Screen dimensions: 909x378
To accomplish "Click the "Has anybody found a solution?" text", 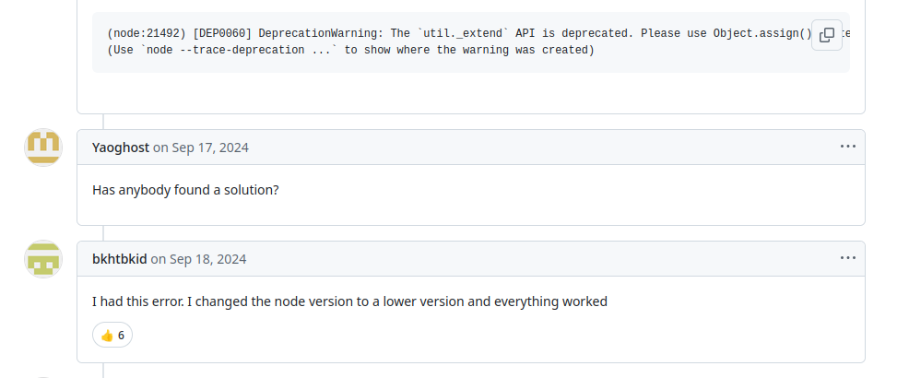I will pyautogui.click(x=185, y=190).
